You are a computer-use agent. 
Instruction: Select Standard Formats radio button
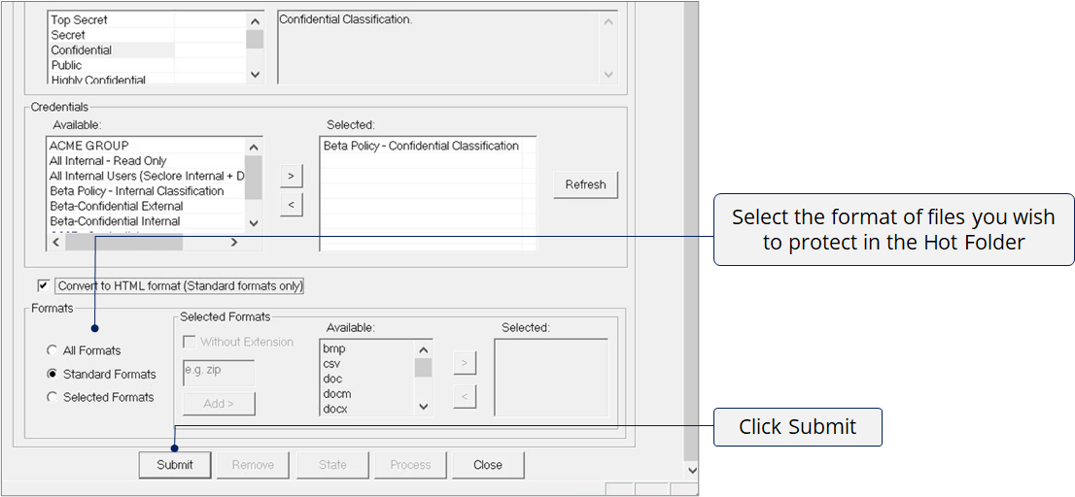(52, 375)
